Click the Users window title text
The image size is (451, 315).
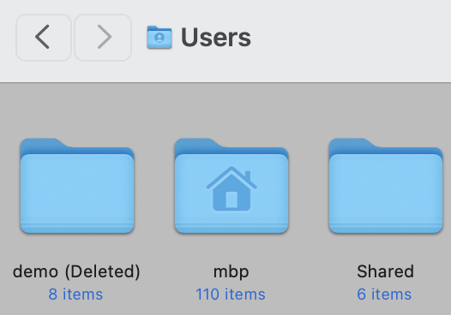[x=216, y=38]
